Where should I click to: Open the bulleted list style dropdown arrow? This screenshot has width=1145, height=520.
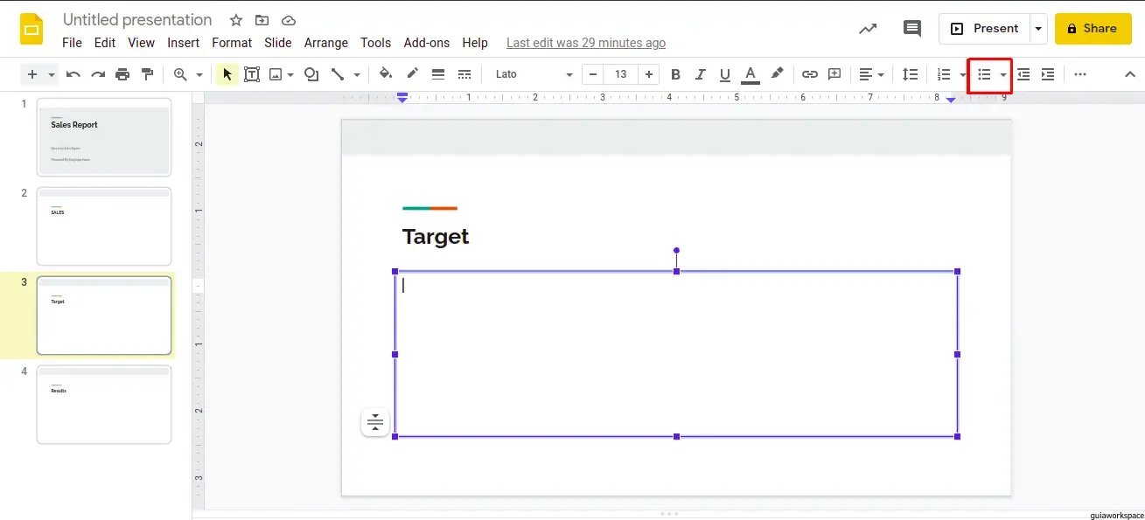(1003, 75)
